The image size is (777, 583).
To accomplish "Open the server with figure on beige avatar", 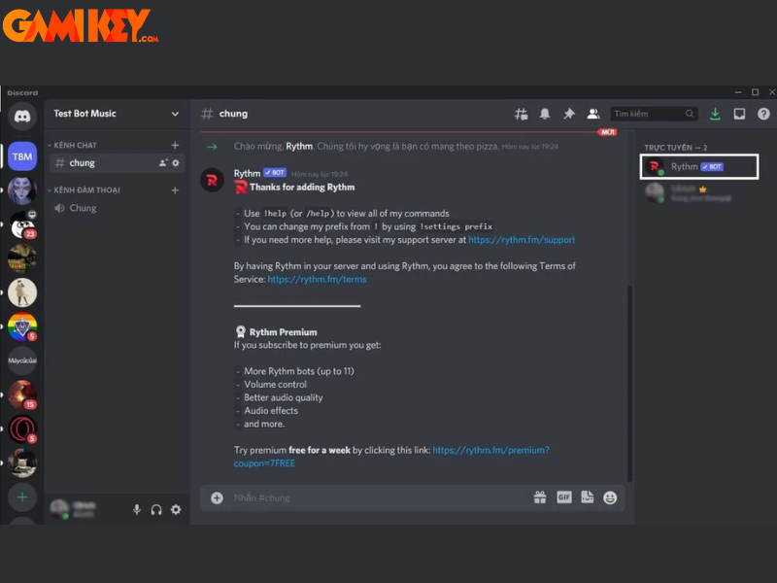I will click(x=22, y=292).
